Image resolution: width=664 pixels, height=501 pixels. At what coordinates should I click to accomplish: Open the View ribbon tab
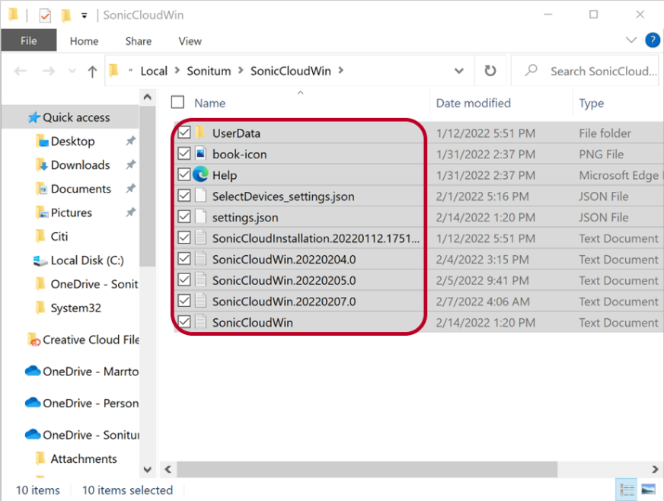(x=190, y=41)
